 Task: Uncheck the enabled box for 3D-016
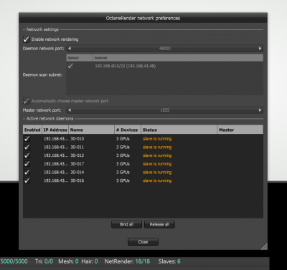point(27,180)
